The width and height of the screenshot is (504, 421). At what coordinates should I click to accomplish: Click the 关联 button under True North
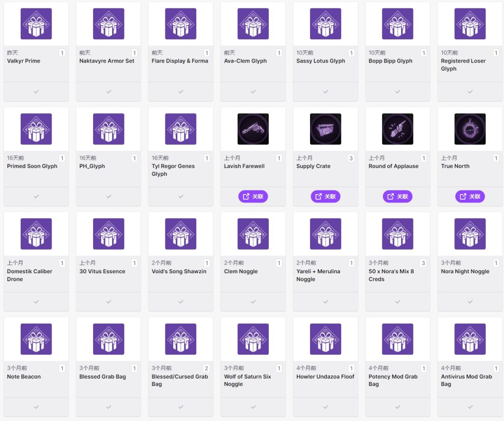pos(470,196)
